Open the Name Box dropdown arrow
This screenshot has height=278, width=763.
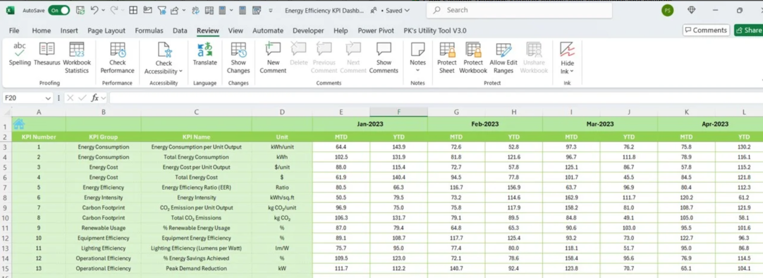48,98
